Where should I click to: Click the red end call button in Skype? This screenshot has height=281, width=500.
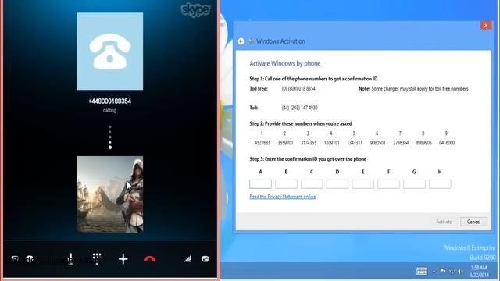pyautogui.click(x=149, y=258)
